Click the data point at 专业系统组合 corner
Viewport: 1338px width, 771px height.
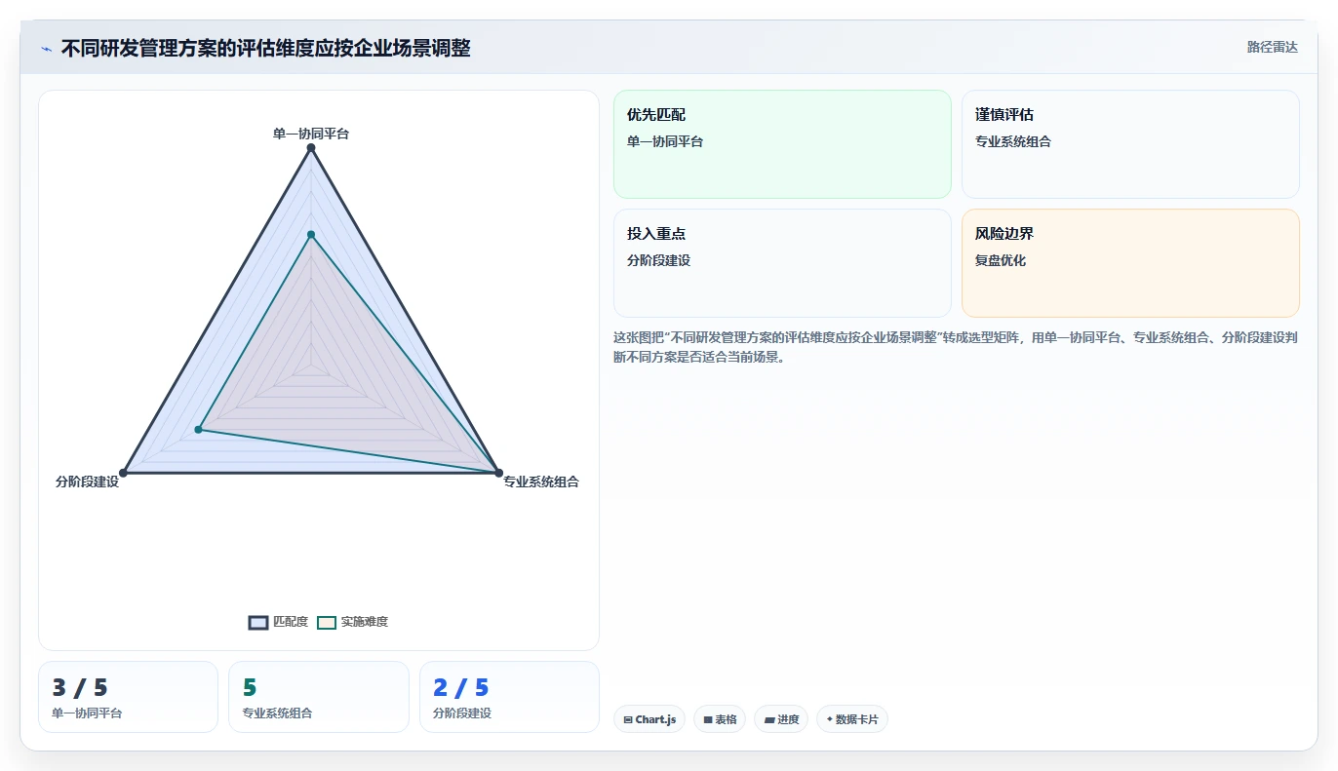(x=498, y=473)
